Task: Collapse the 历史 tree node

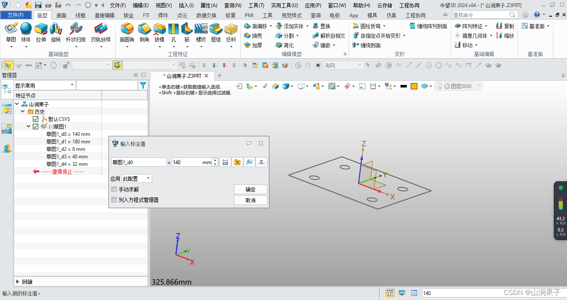Action: coord(22,112)
